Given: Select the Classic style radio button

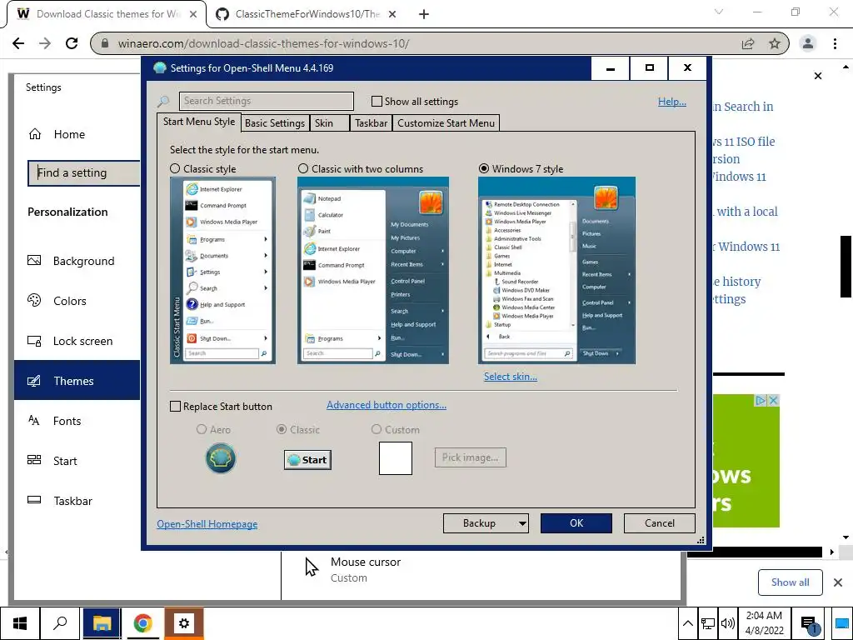Looking at the screenshot, I should [175, 168].
